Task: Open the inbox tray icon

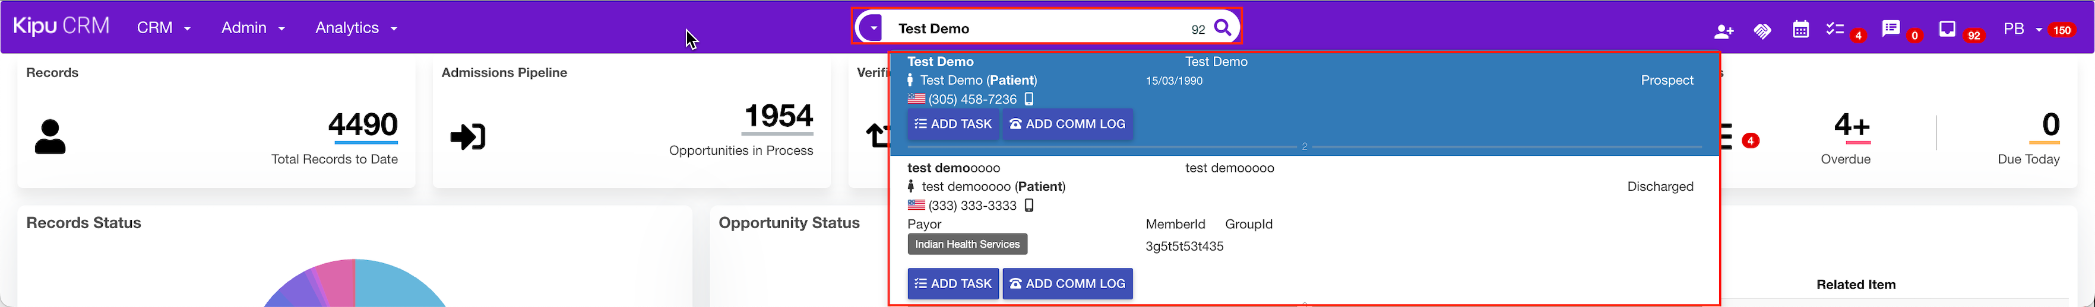Action: click(x=1947, y=29)
